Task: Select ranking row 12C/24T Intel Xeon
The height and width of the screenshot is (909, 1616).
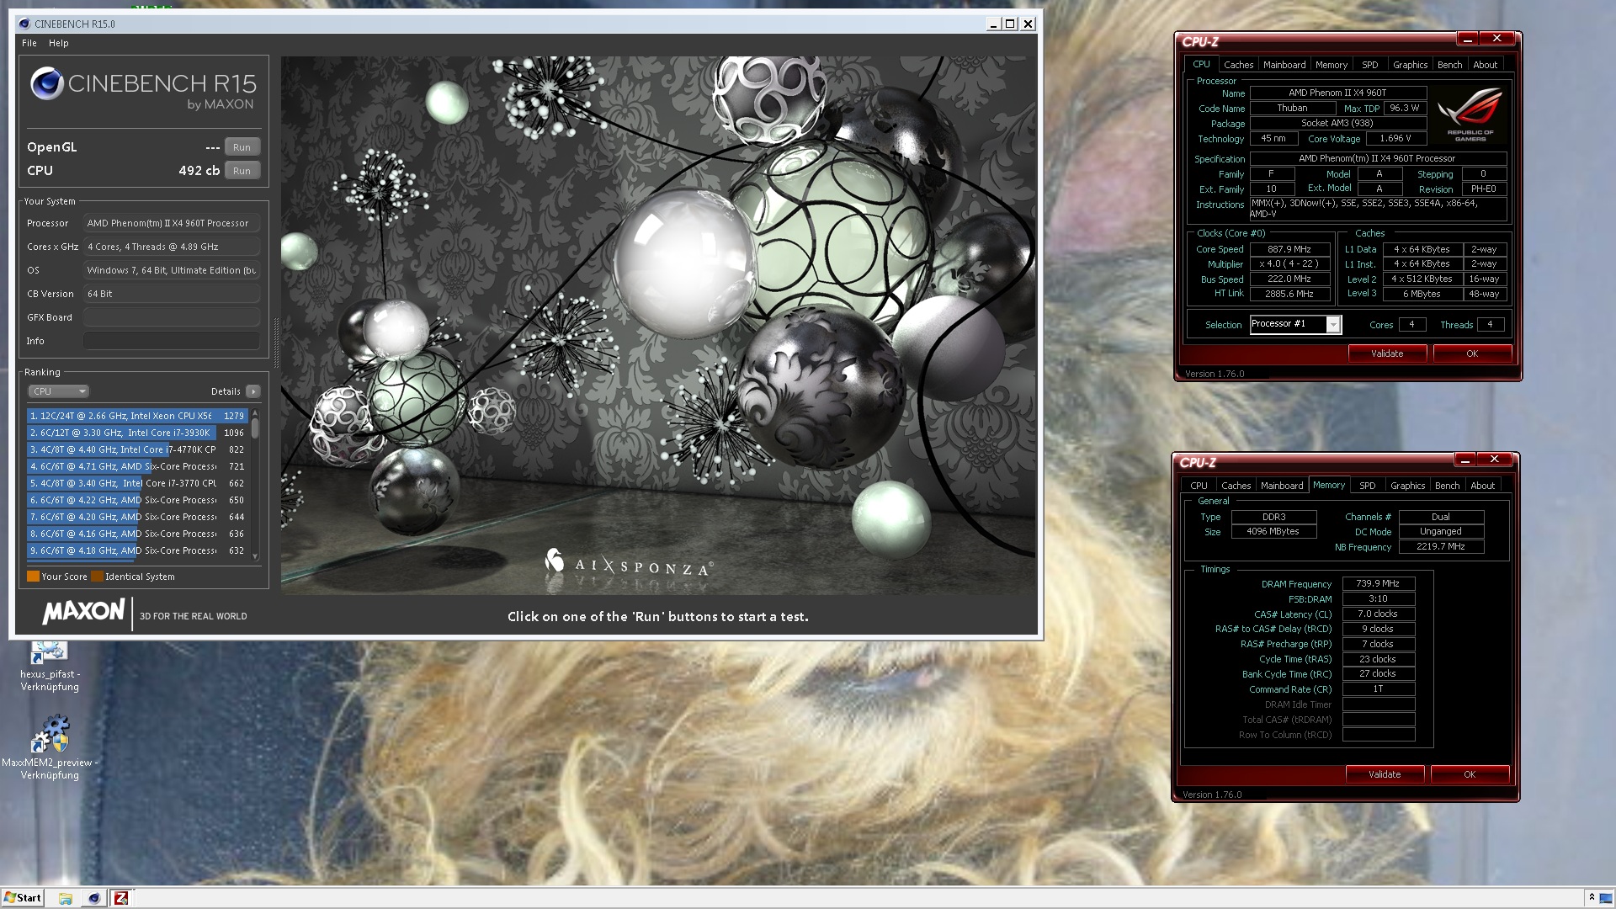Action: pos(137,416)
